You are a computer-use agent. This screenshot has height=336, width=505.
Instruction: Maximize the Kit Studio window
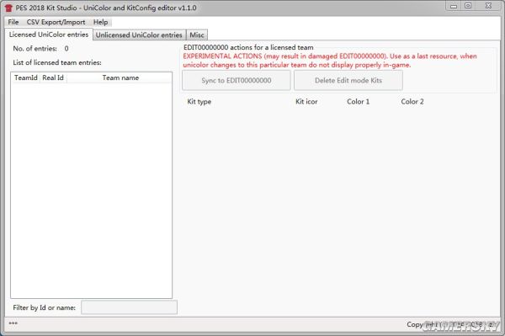tap(468, 6)
